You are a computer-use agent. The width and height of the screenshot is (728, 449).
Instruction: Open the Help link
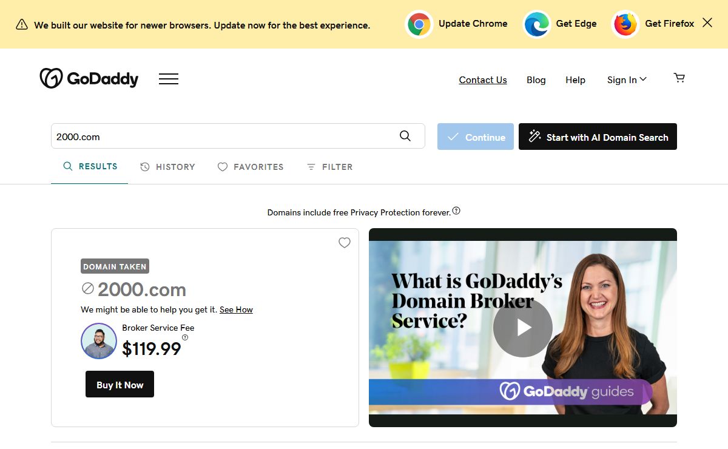click(575, 79)
